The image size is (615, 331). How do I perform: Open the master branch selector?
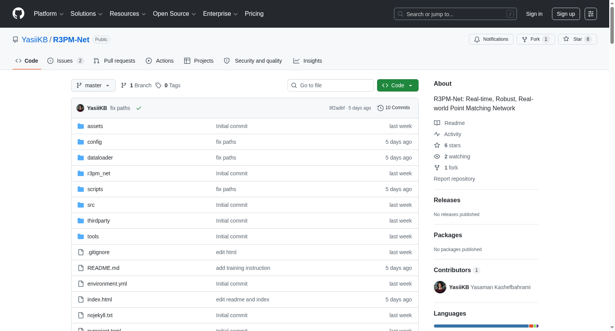pos(93,85)
